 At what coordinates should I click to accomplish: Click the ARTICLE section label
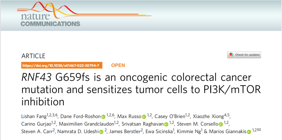point(33,56)
